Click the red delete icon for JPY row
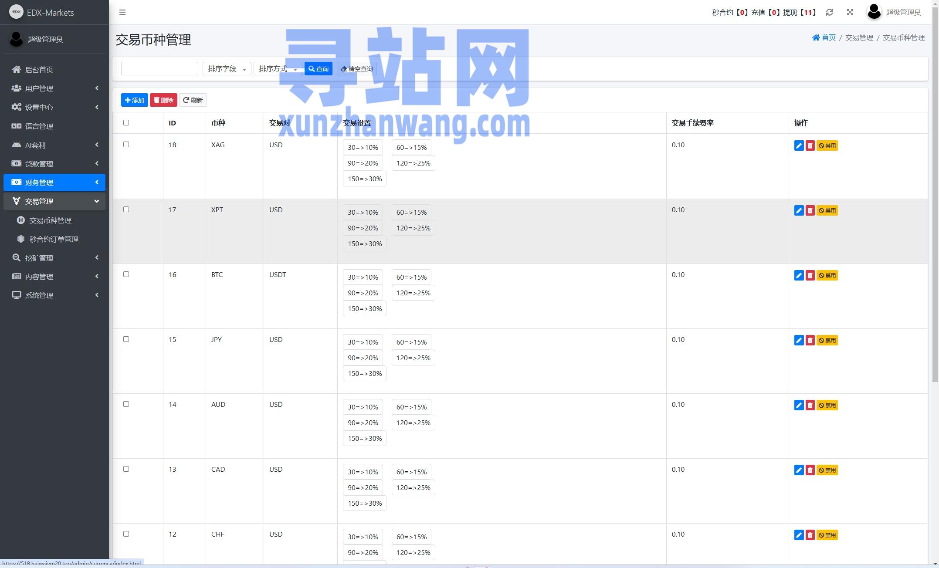Viewport: 939px width, 568px height. pos(810,340)
